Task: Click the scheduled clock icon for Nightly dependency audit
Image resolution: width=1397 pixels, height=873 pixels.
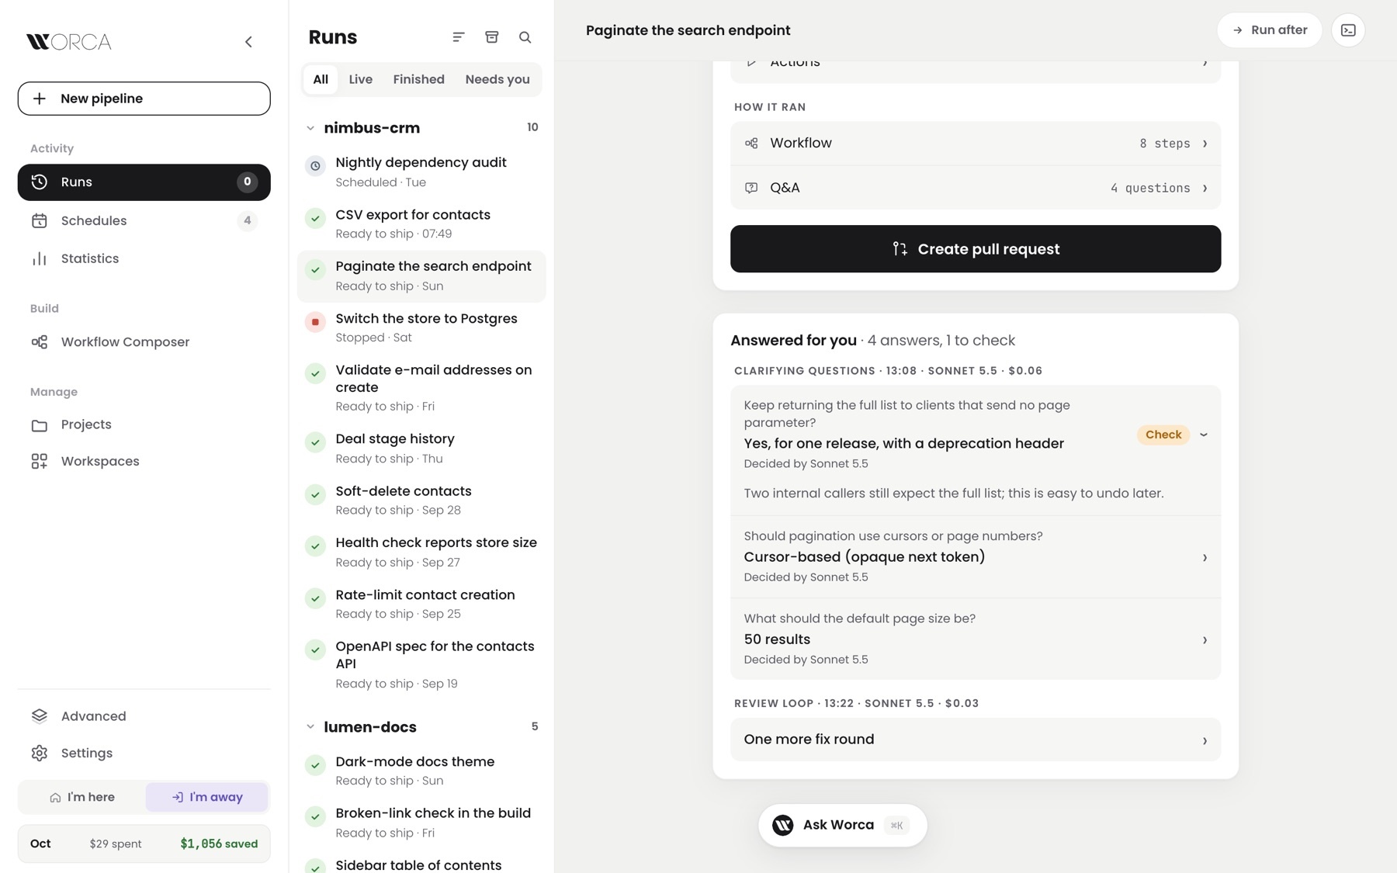Action: (x=315, y=166)
